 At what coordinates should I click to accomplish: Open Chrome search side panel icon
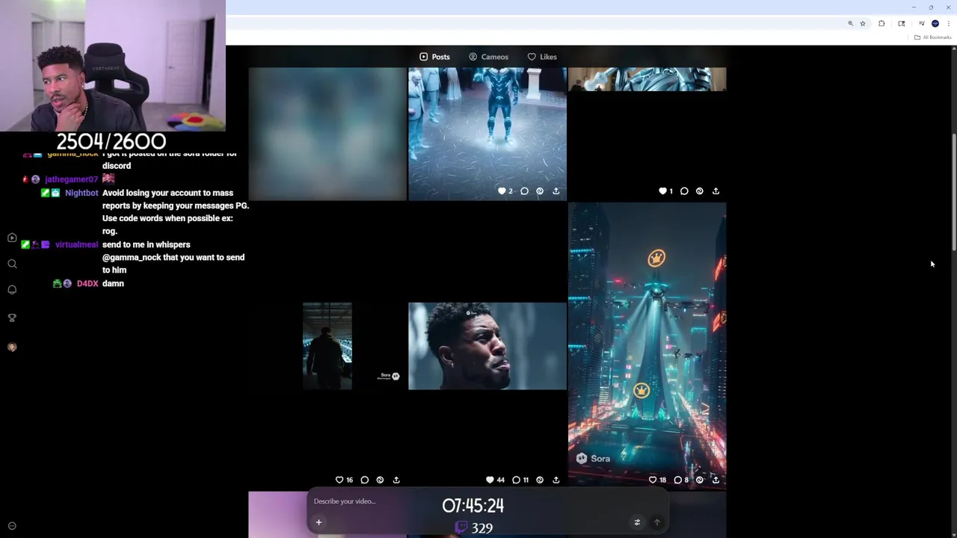point(902,24)
